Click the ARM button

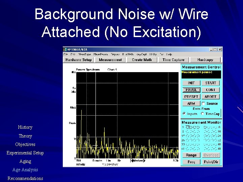191,103
